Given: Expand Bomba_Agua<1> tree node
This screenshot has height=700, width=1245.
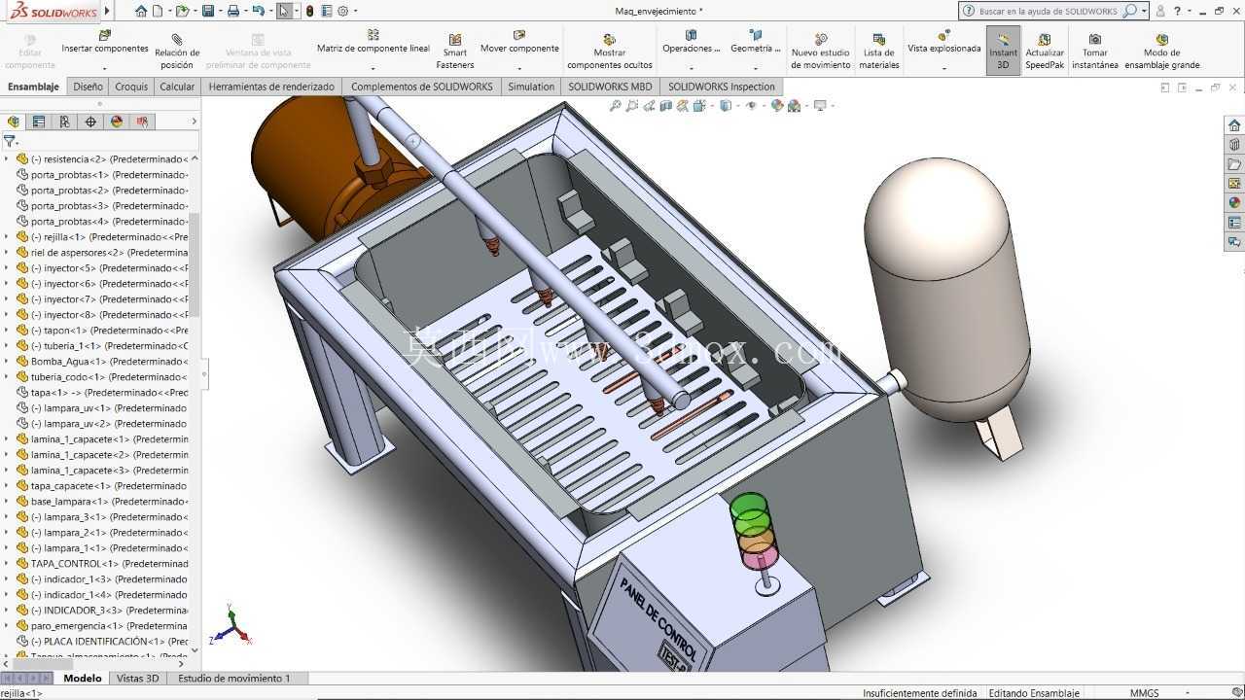Looking at the screenshot, I should coord(7,362).
